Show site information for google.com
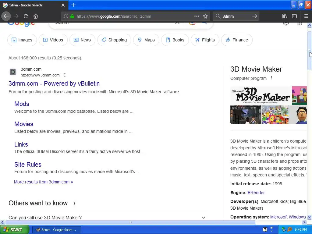The width and height of the screenshot is (312, 234). click(66, 16)
